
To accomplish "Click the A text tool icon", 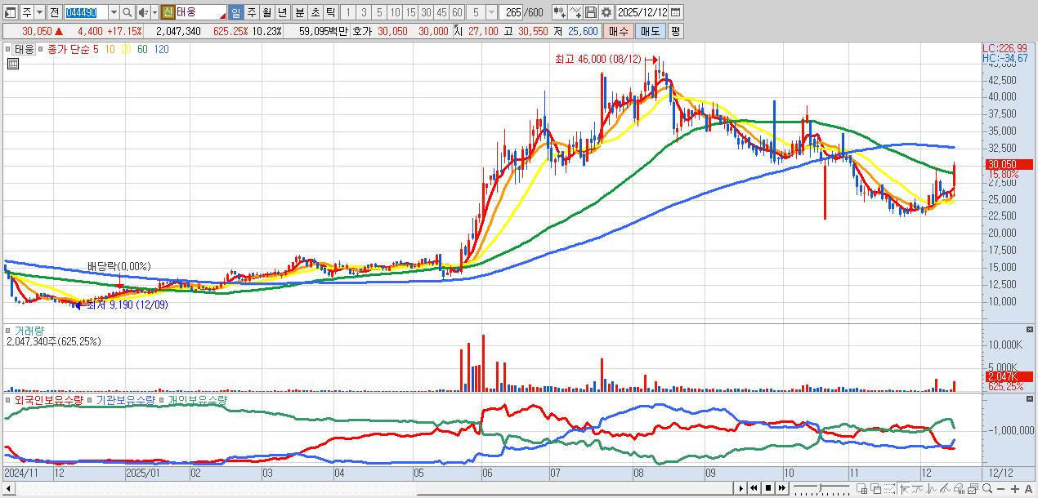I will point(1028,489).
